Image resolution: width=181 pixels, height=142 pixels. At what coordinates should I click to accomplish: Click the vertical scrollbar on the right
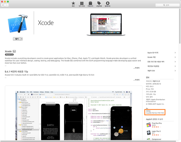tap(180, 26)
